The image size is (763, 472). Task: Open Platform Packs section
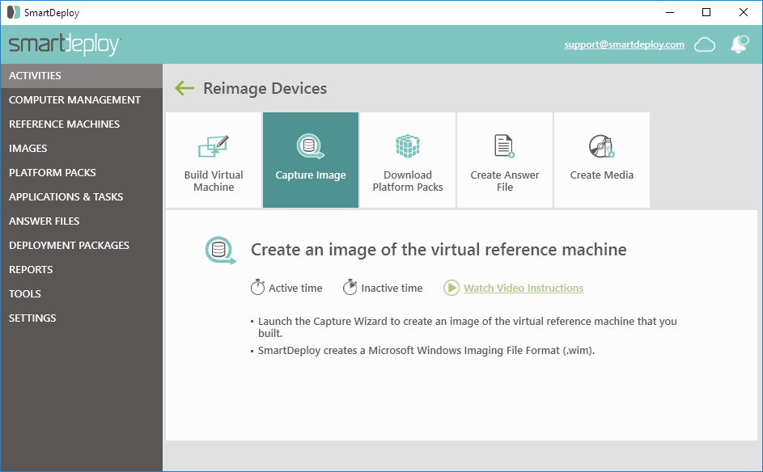(x=81, y=173)
